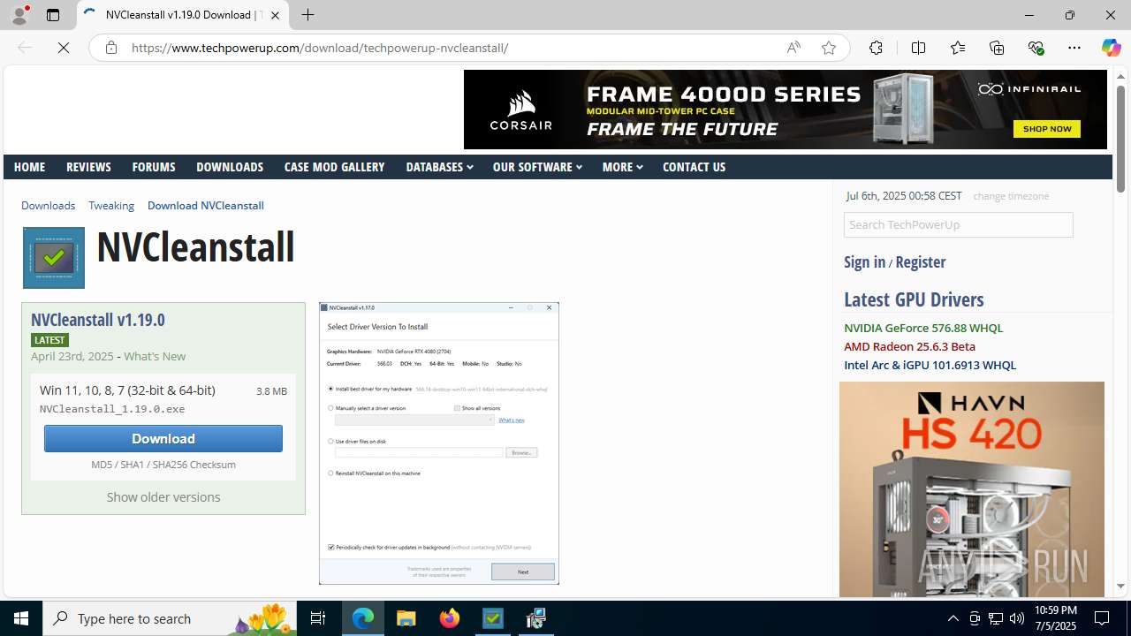Go to the HOME menu item

(29, 167)
